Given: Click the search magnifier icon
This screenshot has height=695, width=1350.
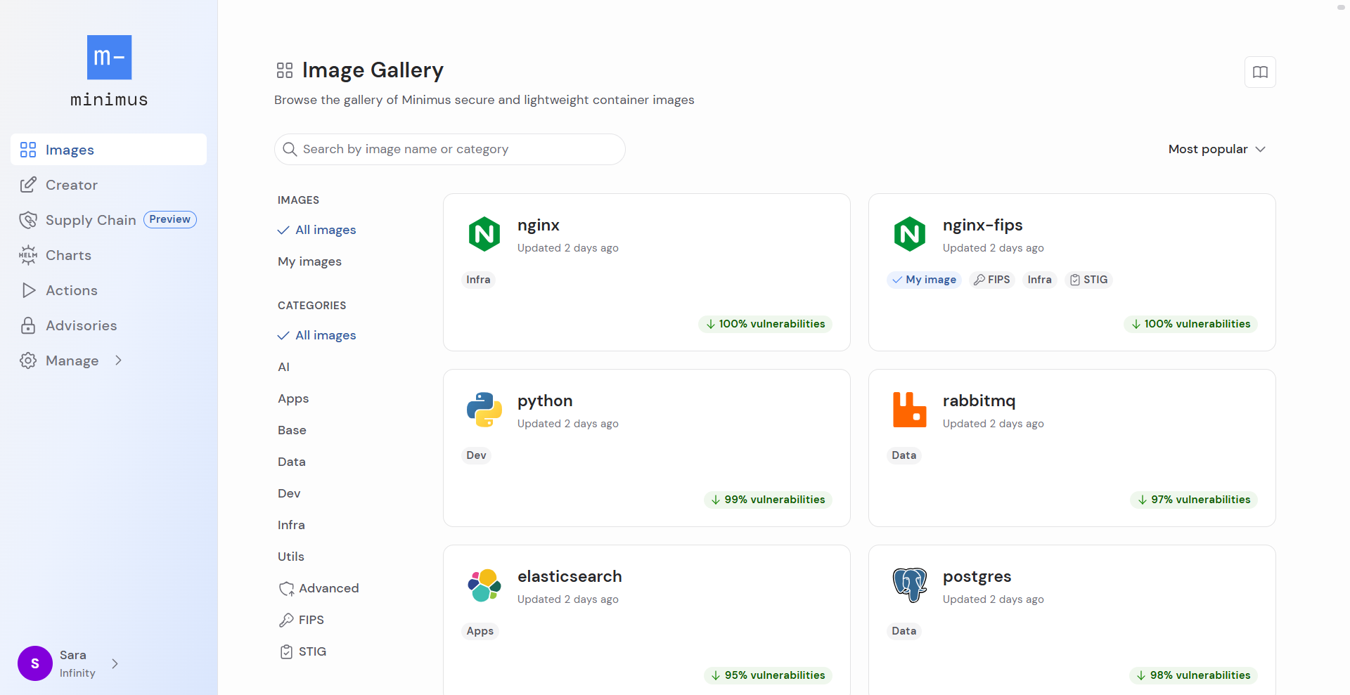Looking at the screenshot, I should (290, 149).
